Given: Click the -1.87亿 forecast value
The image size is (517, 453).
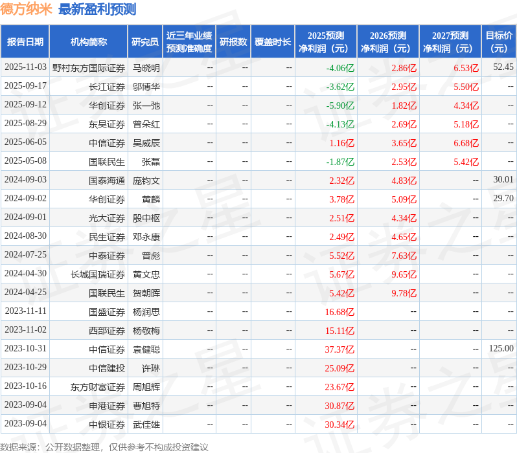Looking at the screenshot, I should coord(340,162).
